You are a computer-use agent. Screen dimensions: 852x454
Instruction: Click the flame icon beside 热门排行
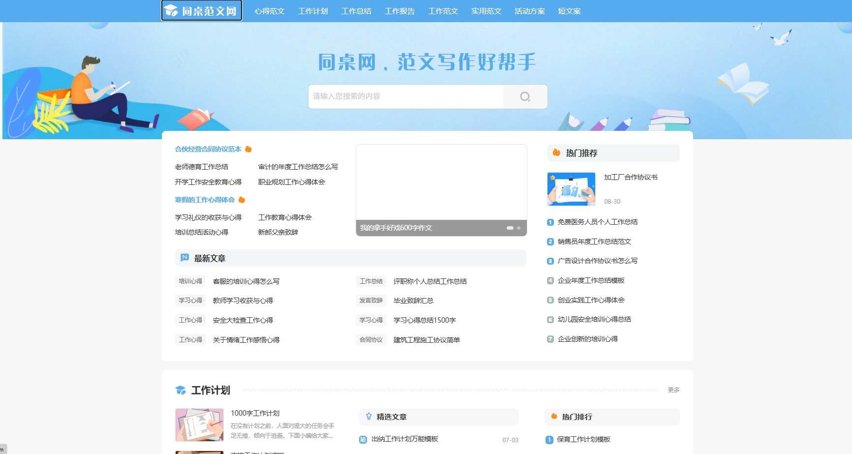[555, 417]
